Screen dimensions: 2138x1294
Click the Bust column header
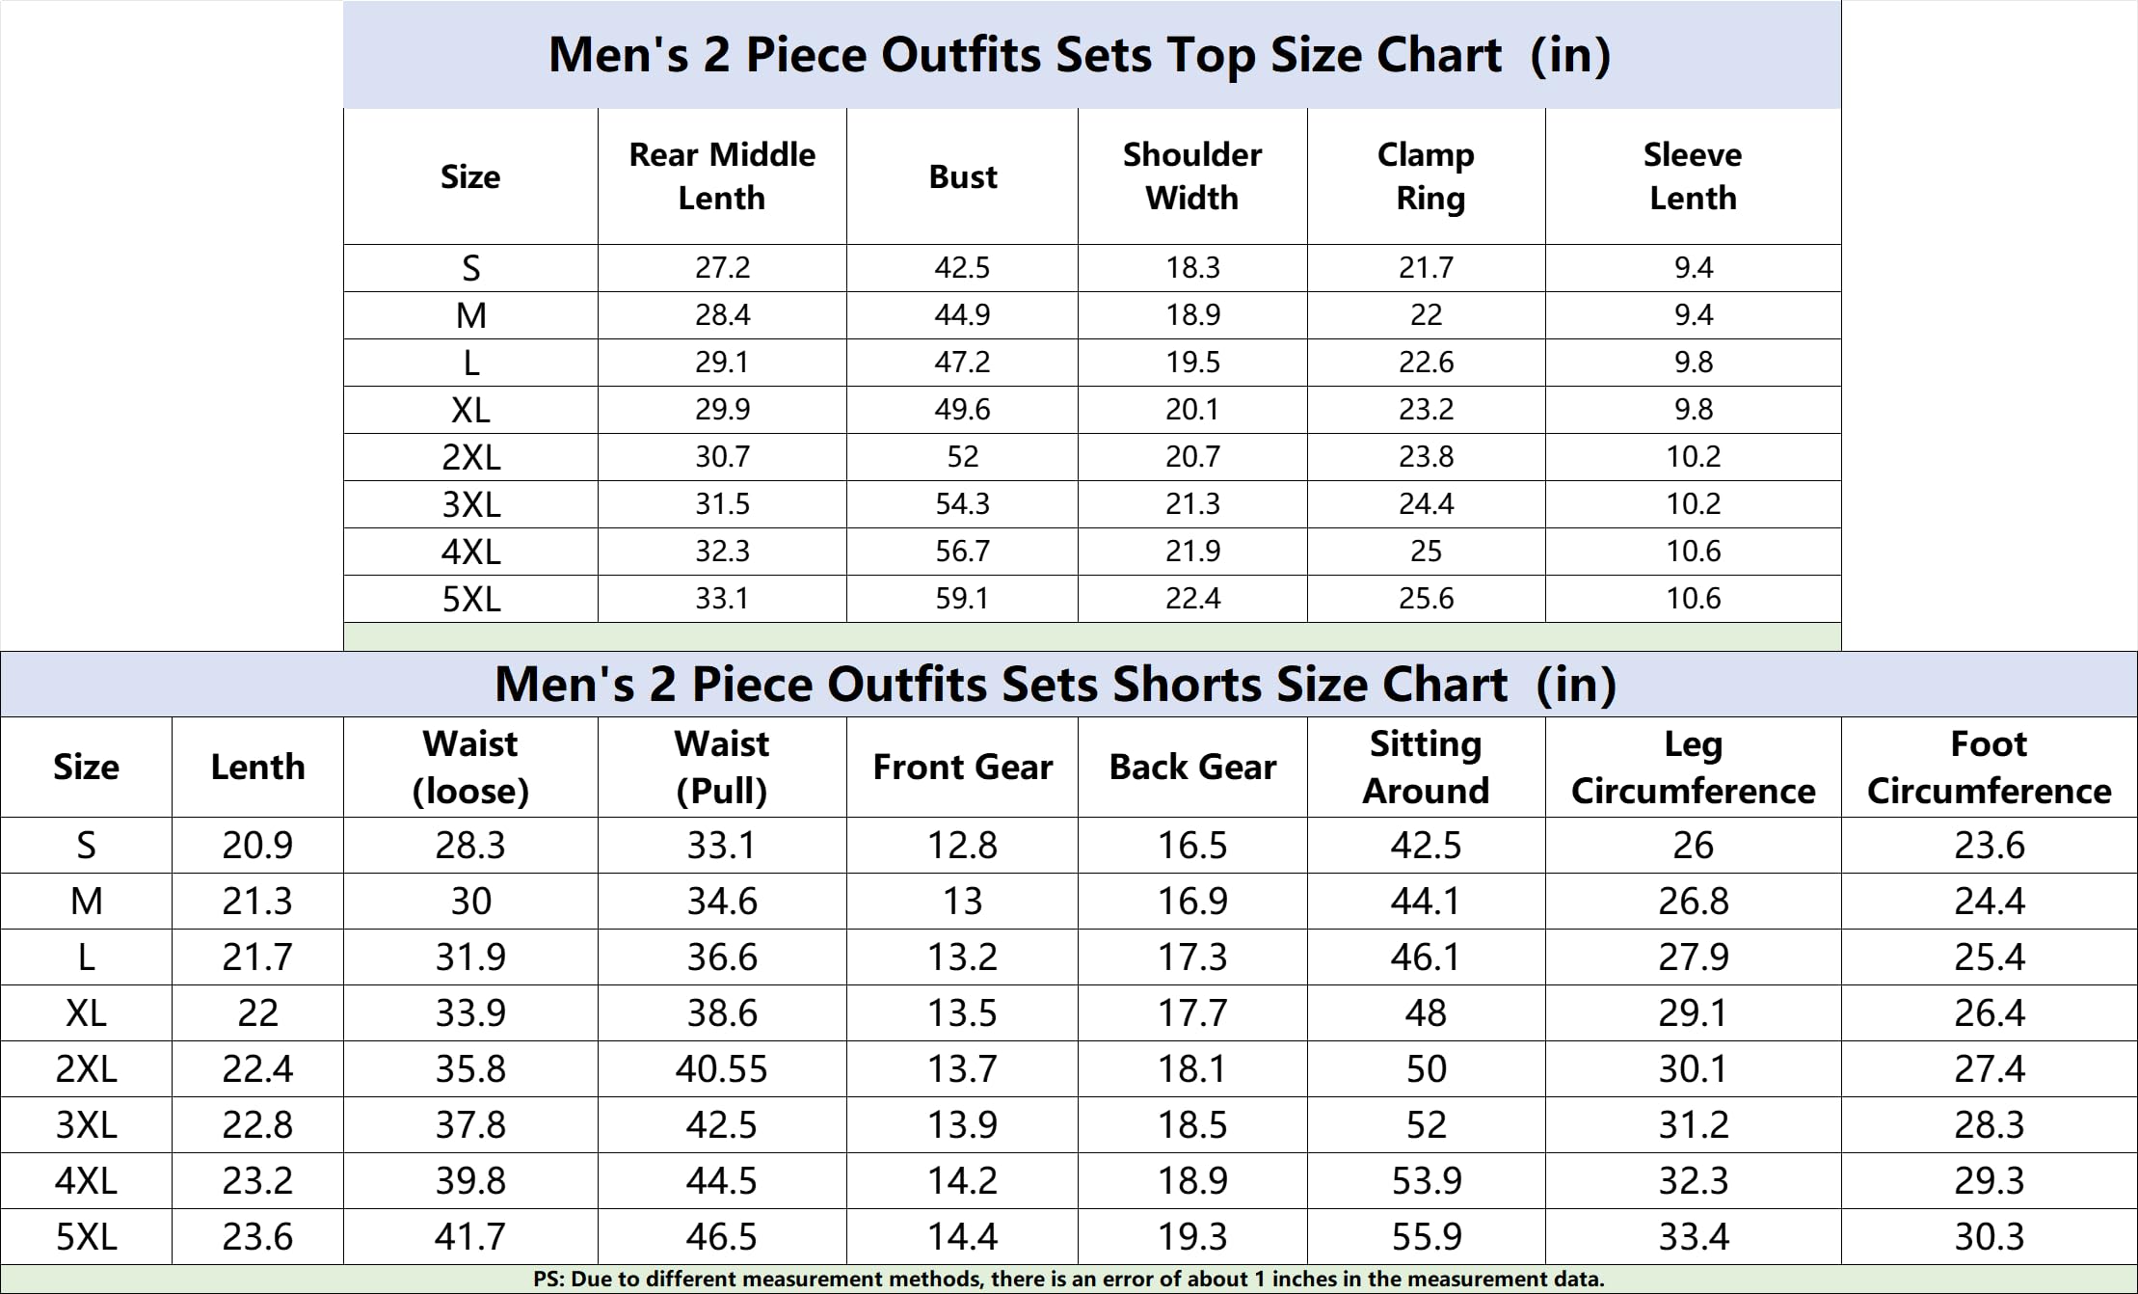pyautogui.click(x=962, y=176)
